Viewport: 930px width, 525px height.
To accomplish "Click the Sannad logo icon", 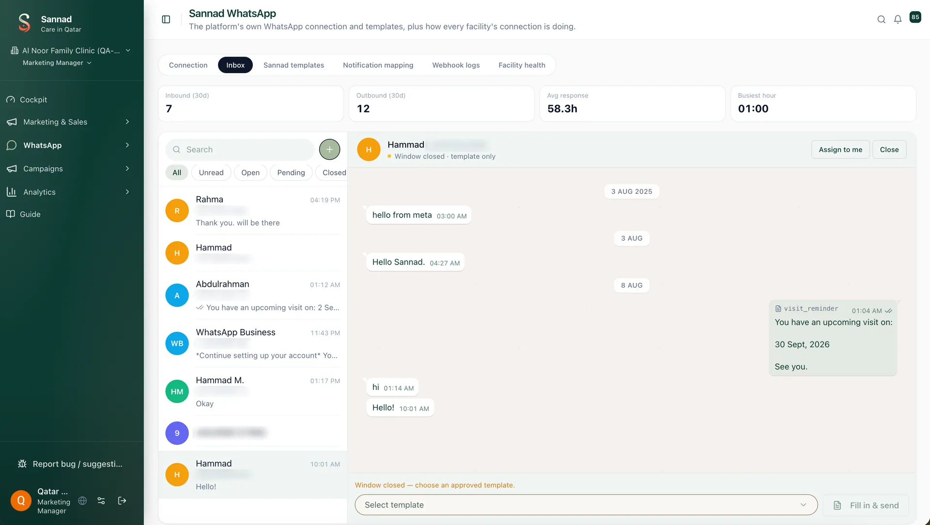I will [x=24, y=23].
